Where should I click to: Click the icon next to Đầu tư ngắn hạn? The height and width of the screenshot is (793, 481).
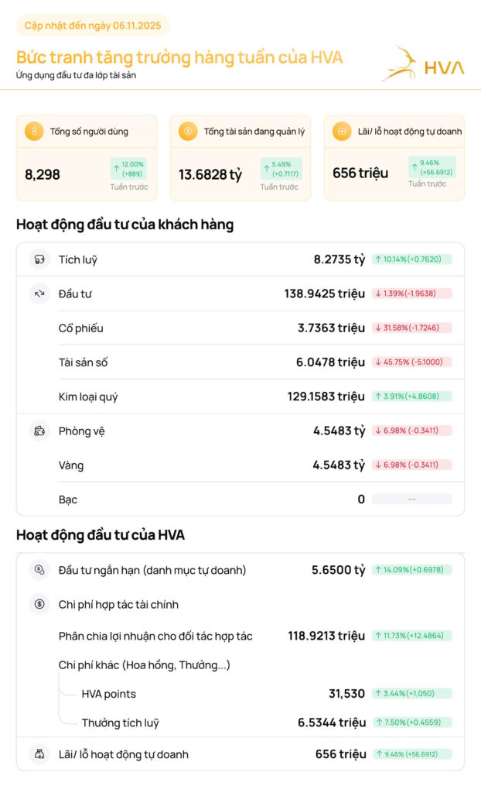[39, 570]
